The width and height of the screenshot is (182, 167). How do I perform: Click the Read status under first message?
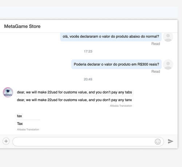pyautogui.click(x=156, y=44)
